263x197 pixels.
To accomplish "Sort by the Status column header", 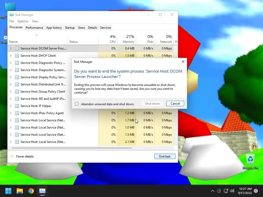I will pyautogui.click(x=83, y=39).
